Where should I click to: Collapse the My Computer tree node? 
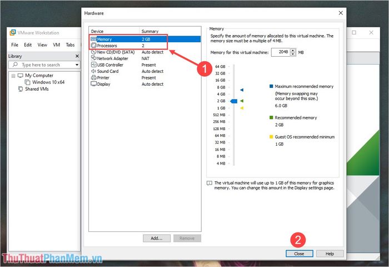tap(13, 76)
